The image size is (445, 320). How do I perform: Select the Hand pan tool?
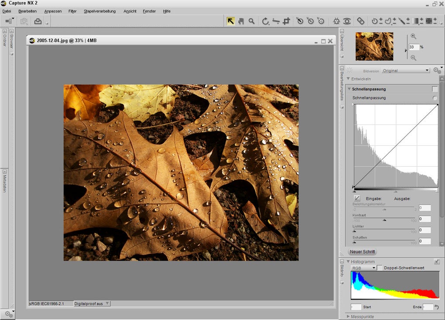[241, 21]
